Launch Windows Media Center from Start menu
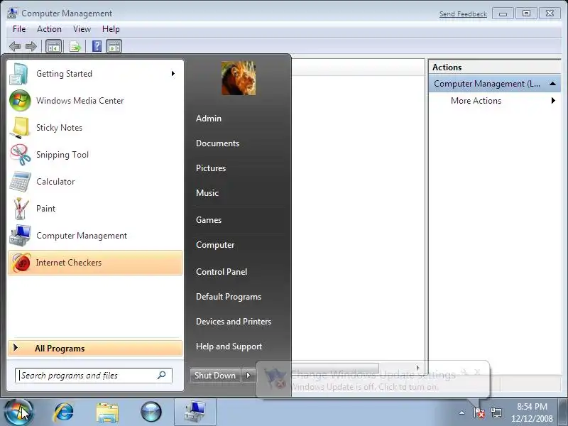 point(95,101)
